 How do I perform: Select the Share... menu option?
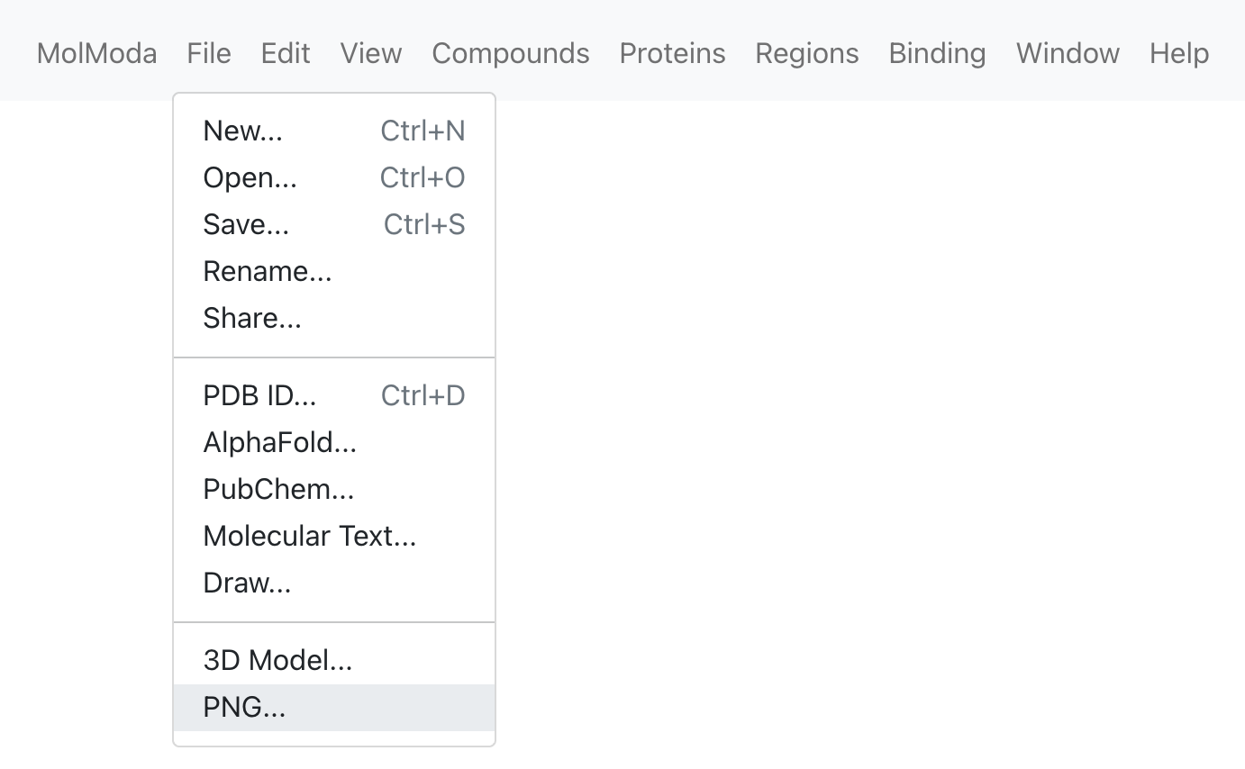(334, 319)
